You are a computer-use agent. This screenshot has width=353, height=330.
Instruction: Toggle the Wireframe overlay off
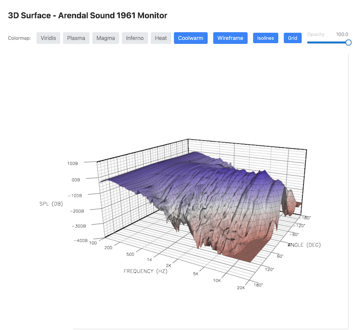(x=230, y=38)
